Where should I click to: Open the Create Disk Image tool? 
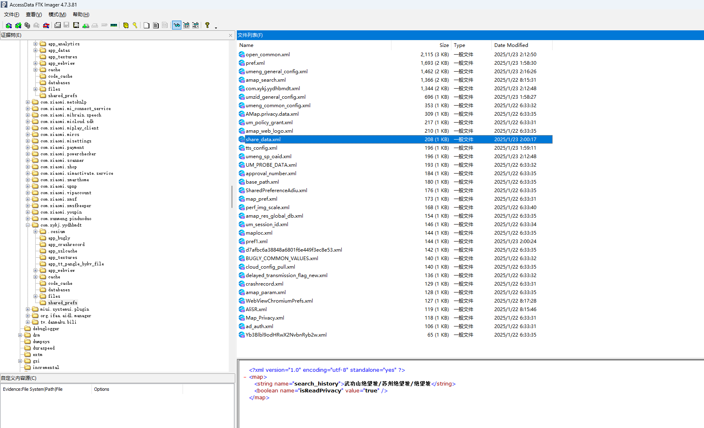click(57, 25)
